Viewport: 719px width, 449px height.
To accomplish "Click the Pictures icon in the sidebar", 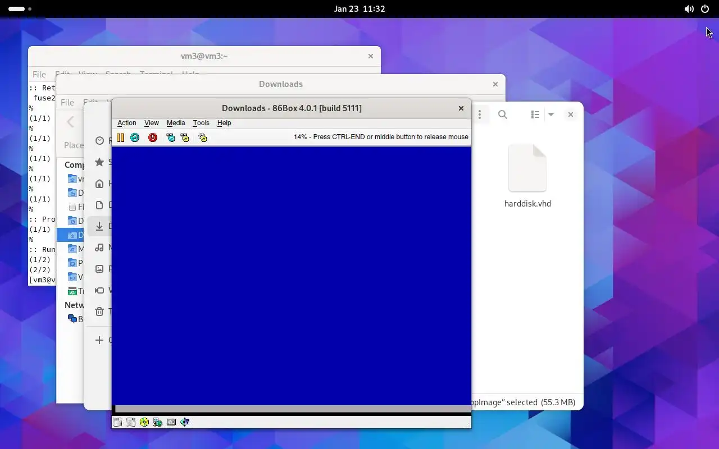I will (x=99, y=269).
